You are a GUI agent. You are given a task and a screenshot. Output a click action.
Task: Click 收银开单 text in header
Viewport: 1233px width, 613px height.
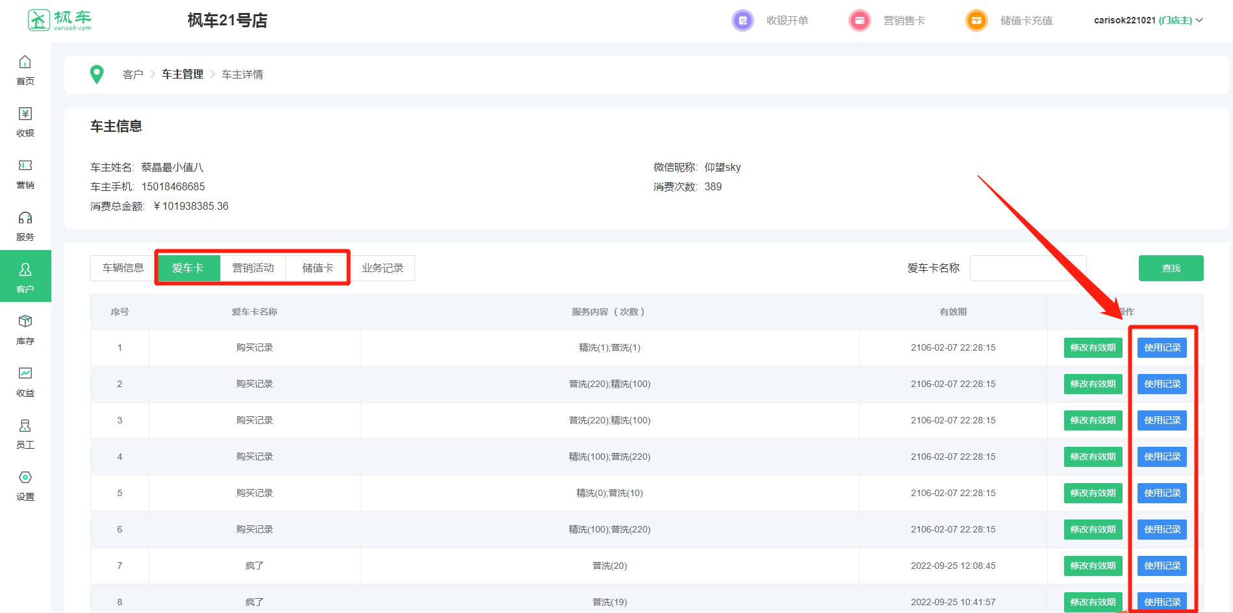tap(787, 21)
